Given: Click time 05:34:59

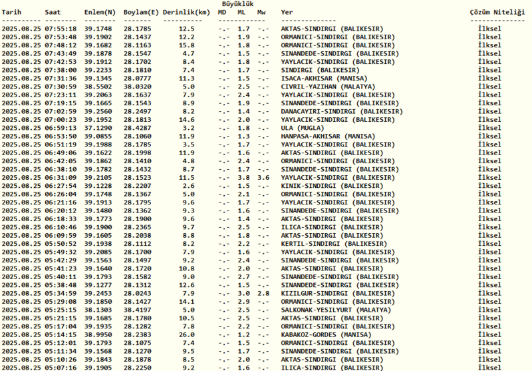Looking at the screenshot, I should pyautogui.click(x=61, y=294).
